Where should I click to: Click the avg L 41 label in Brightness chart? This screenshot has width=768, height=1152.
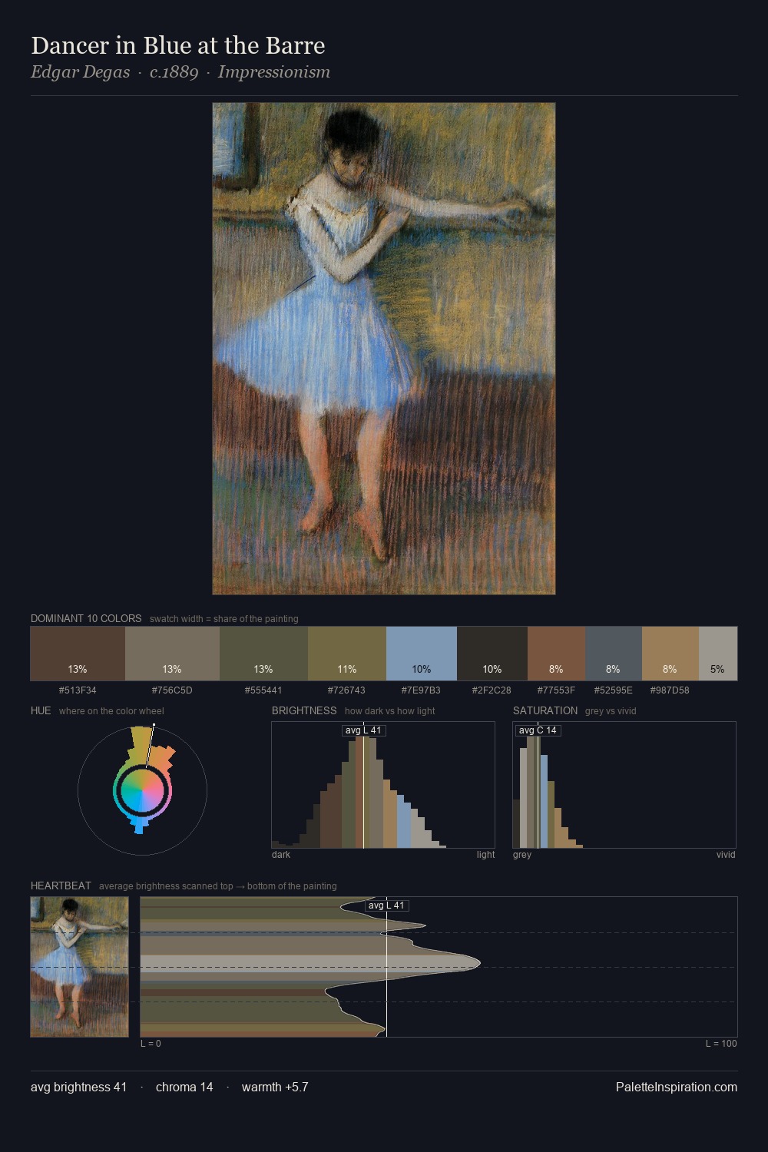[363, 730]
